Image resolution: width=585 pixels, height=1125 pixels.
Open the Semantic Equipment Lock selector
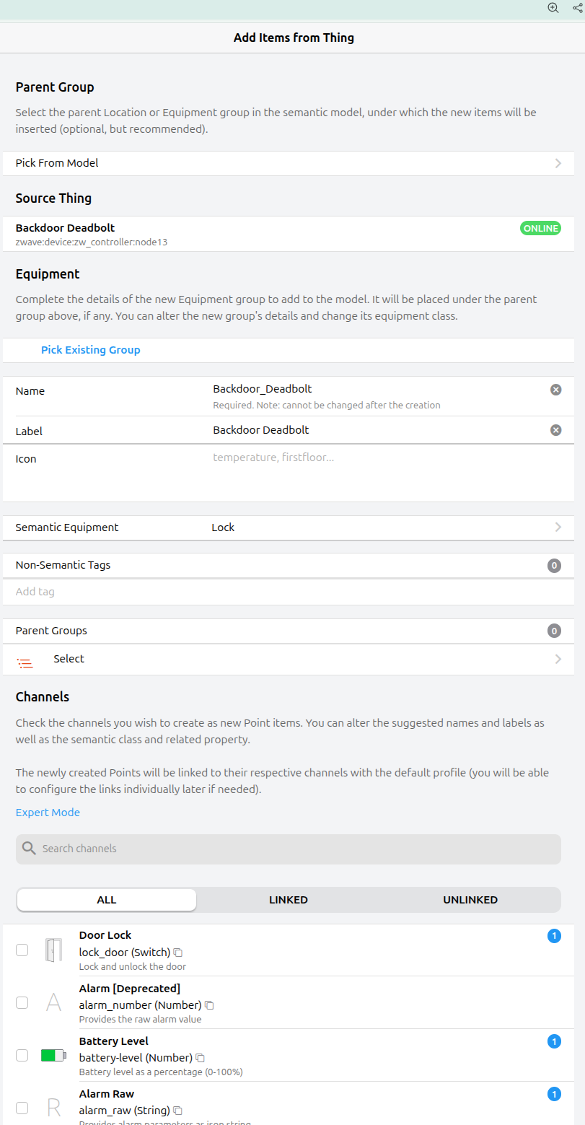[x=289, y=528]
